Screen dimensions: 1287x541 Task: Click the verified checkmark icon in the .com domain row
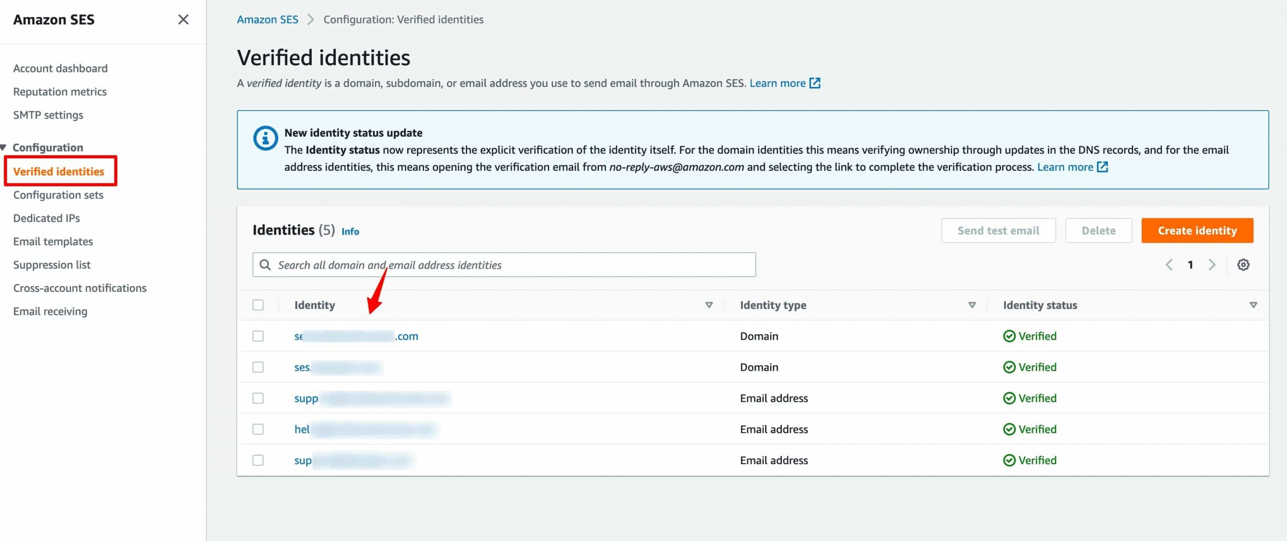(x=1009, y=336)
